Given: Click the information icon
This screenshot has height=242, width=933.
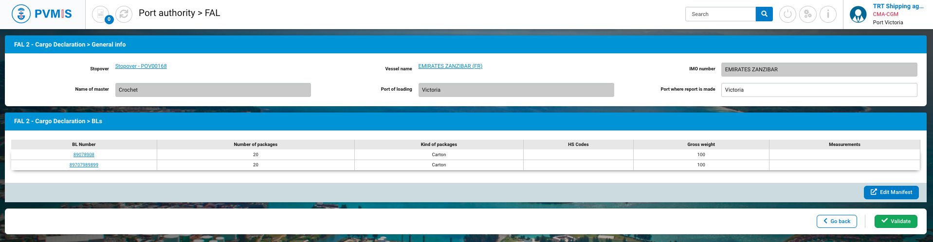Looking at the screenshot, I should 828,14.
